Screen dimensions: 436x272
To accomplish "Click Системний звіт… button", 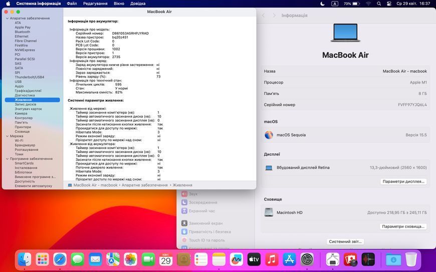I will coord(345,241).
